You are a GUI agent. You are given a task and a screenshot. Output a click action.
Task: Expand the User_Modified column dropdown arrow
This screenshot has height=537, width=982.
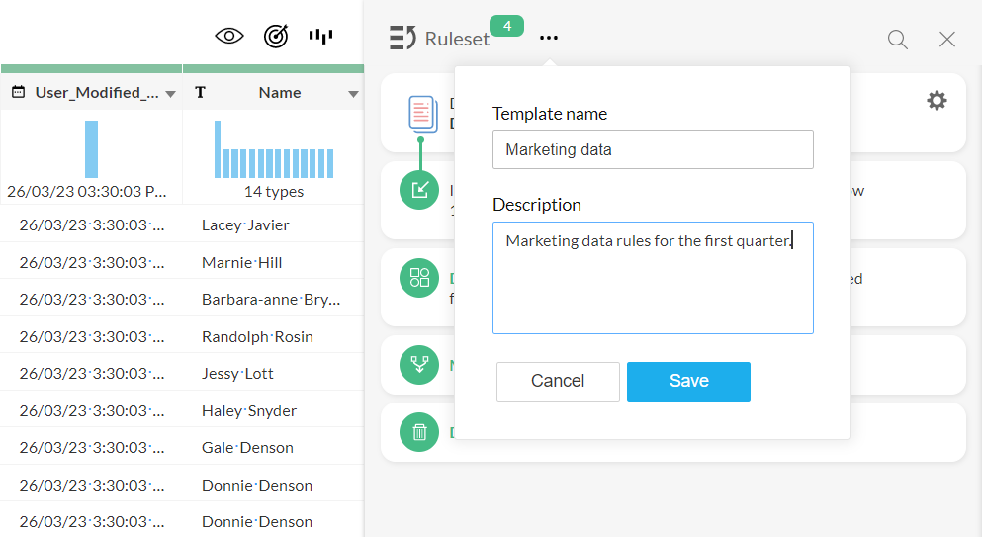tap(170, 94)
